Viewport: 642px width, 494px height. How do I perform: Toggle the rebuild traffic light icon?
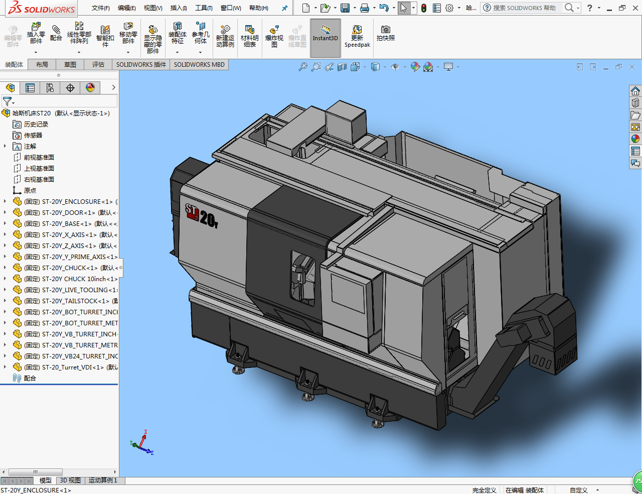point(424,8)
